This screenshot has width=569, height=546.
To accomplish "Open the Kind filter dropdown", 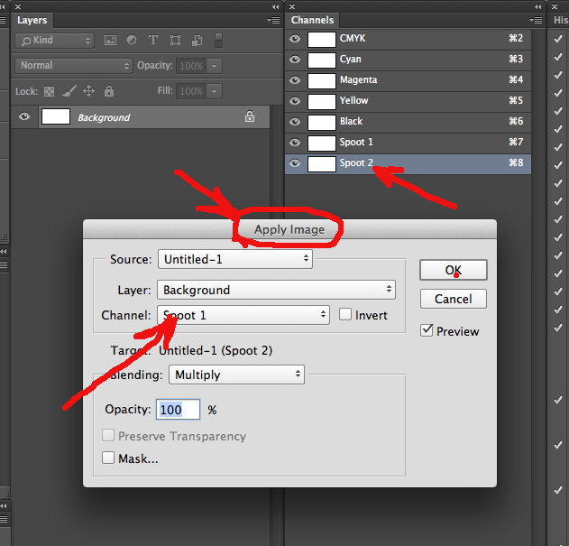I will 54,41.
